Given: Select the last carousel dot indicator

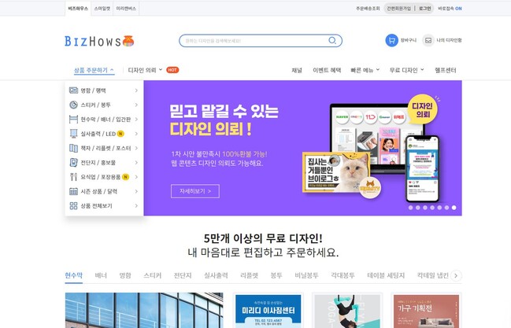Looking at the screenshot, I should tap(454, 208).
